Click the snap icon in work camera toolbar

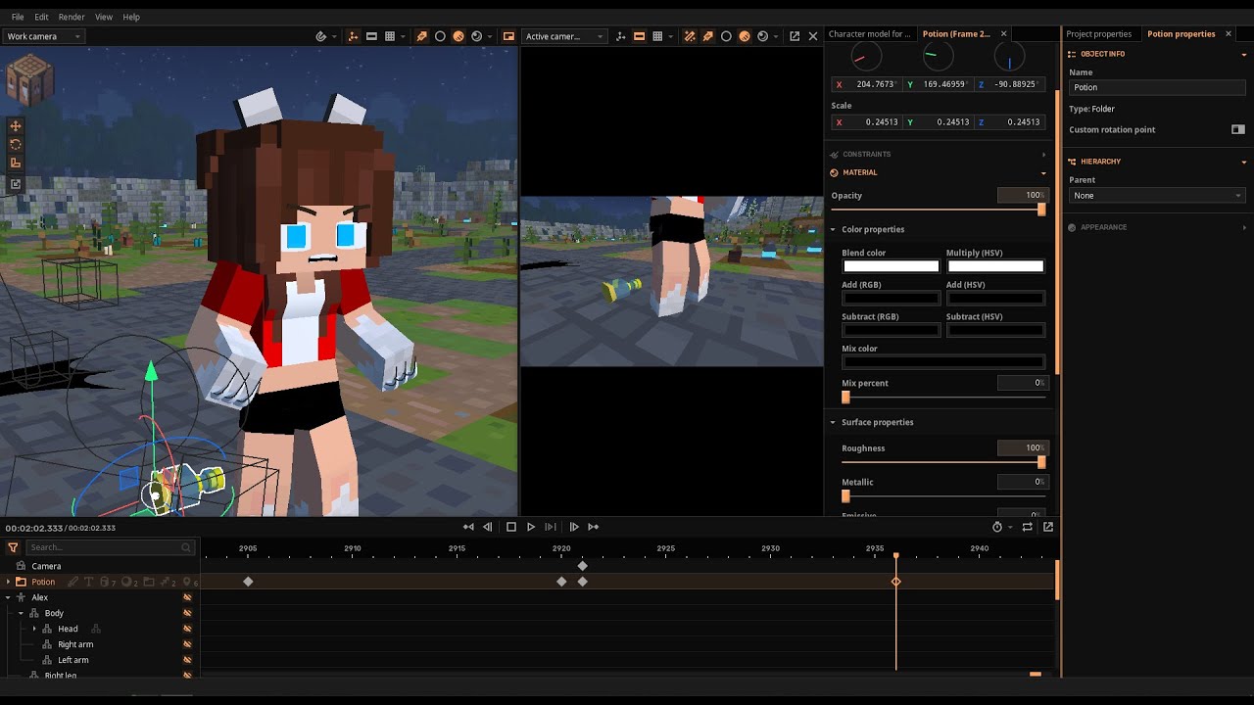(321, 36)
